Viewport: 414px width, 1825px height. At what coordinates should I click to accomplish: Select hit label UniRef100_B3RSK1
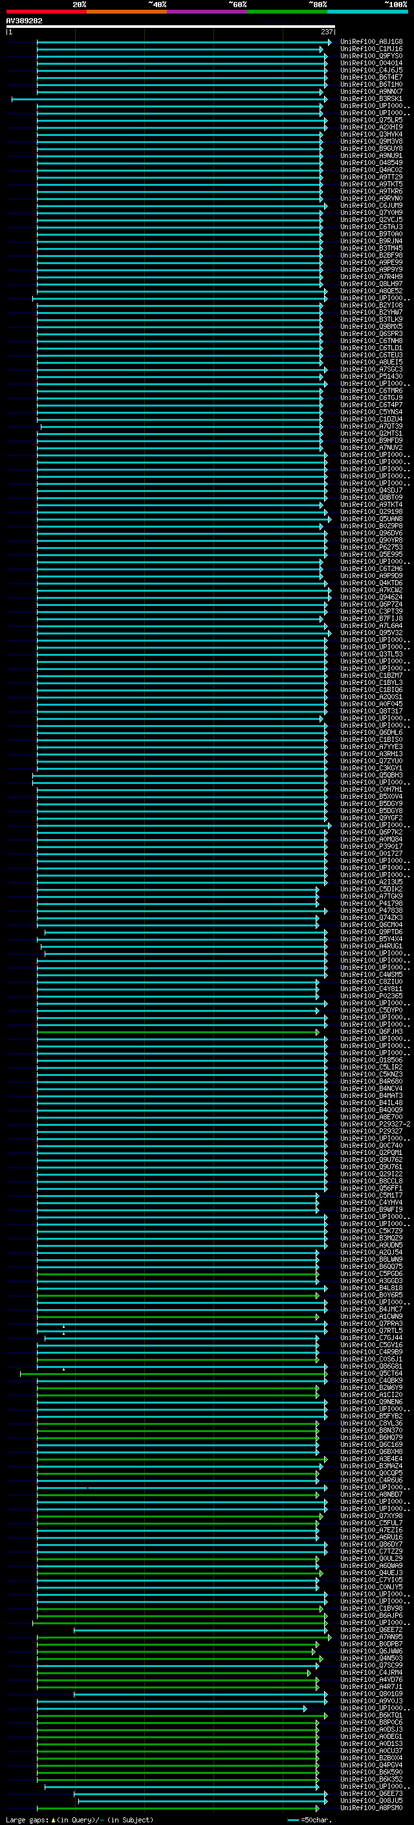coord(371,98)
